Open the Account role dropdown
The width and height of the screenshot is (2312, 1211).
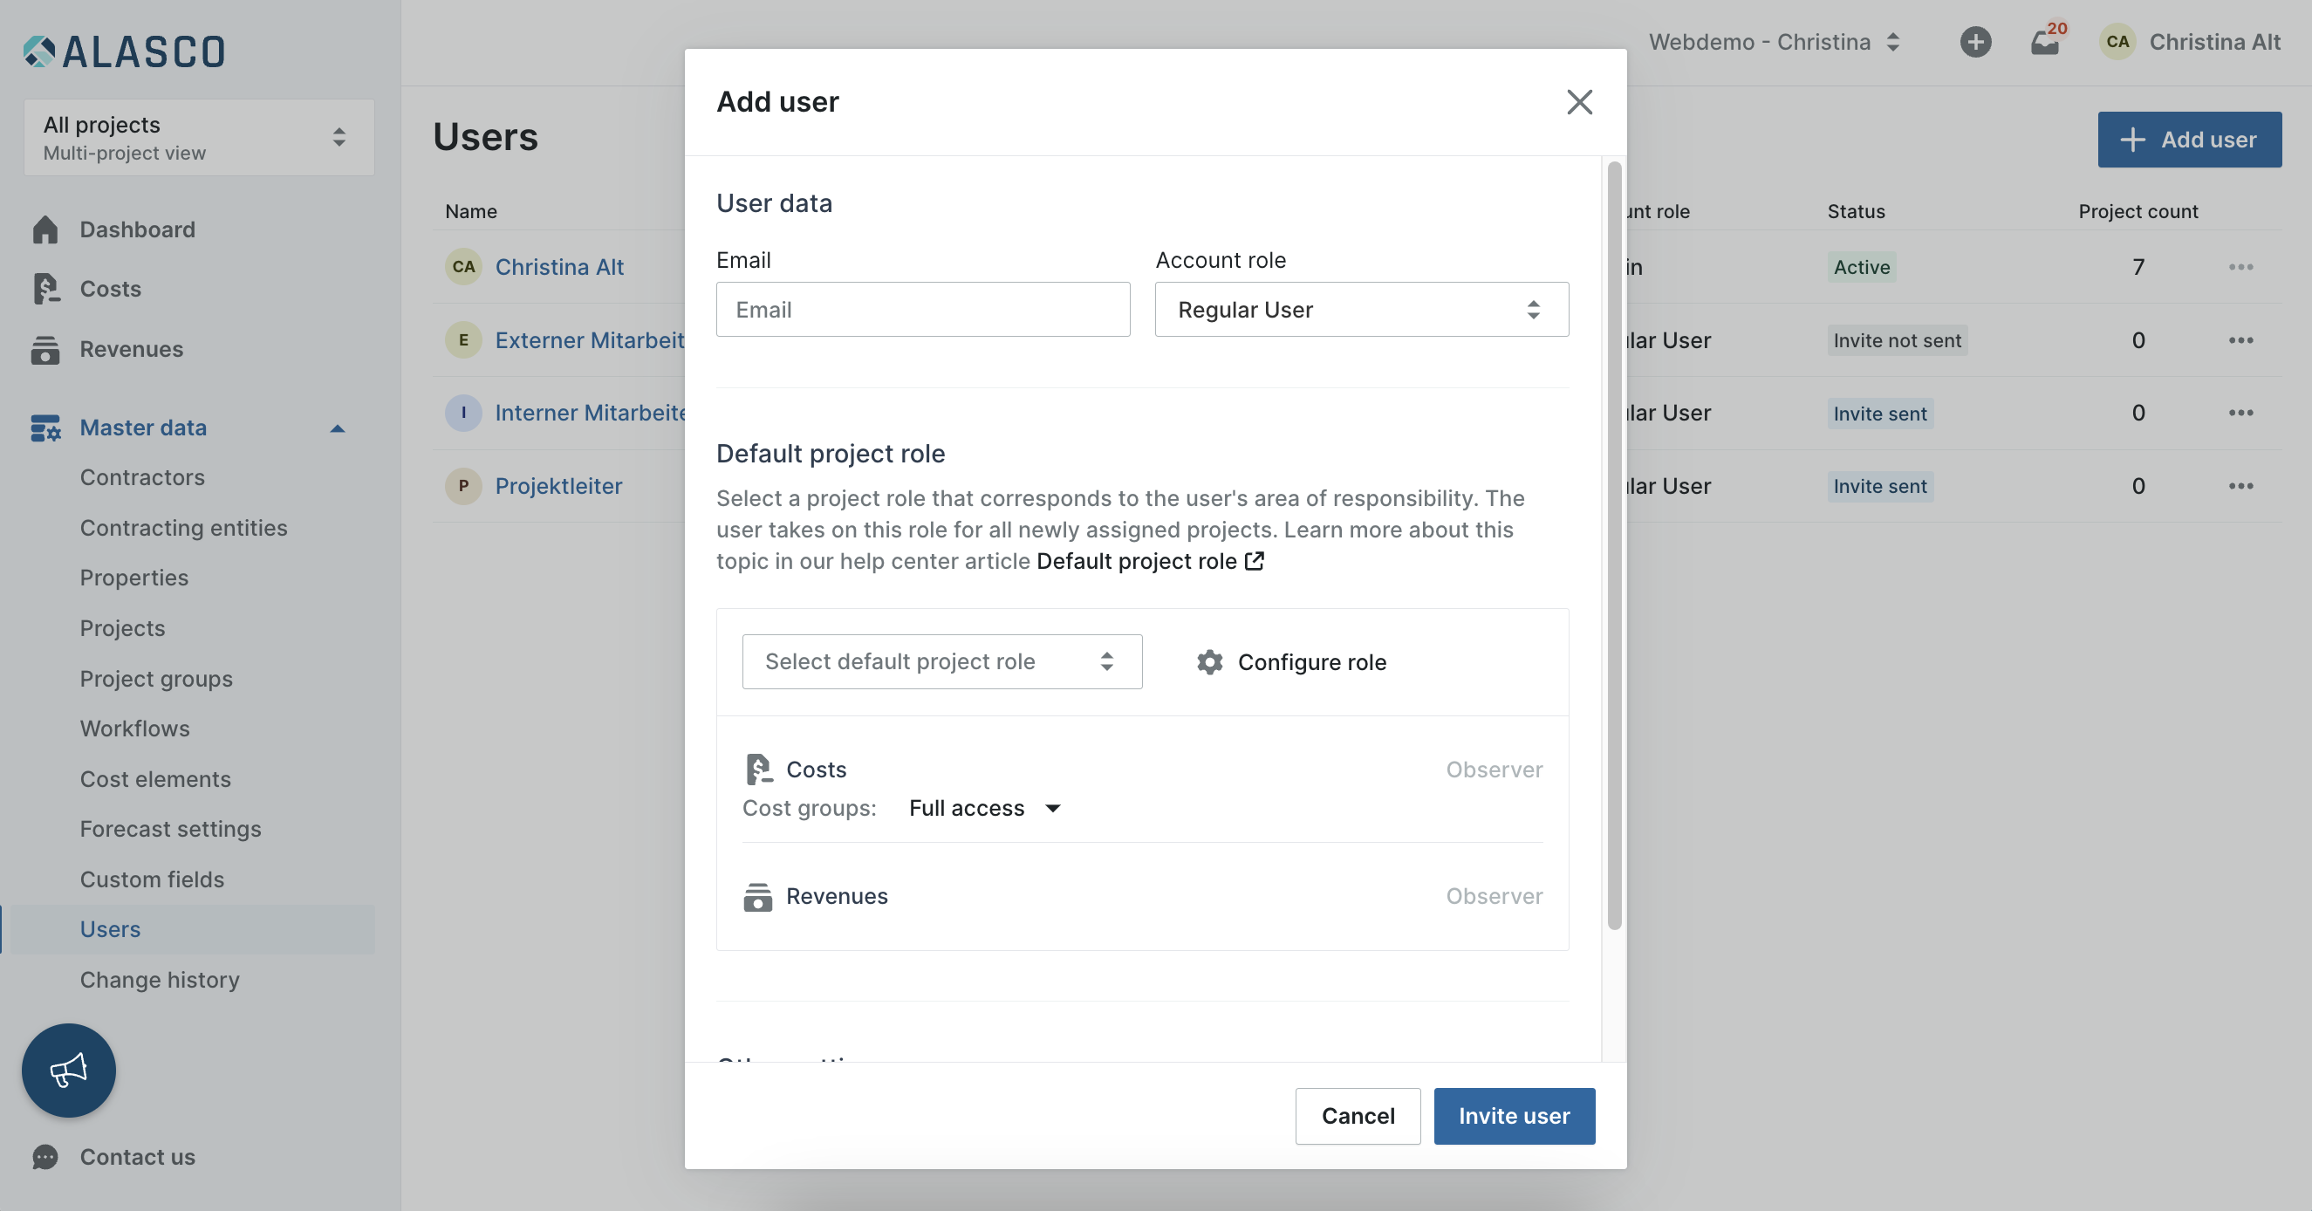point(1362,310)
